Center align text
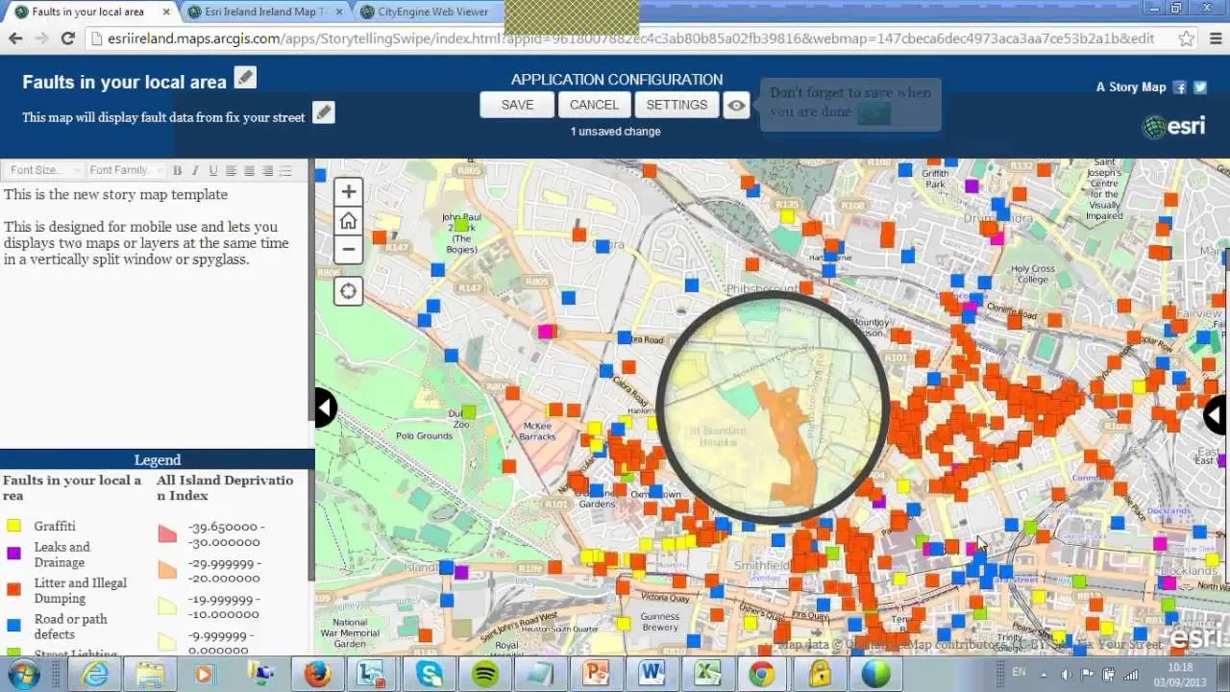This screenshot has height=692, width=1230. (249, 170)
